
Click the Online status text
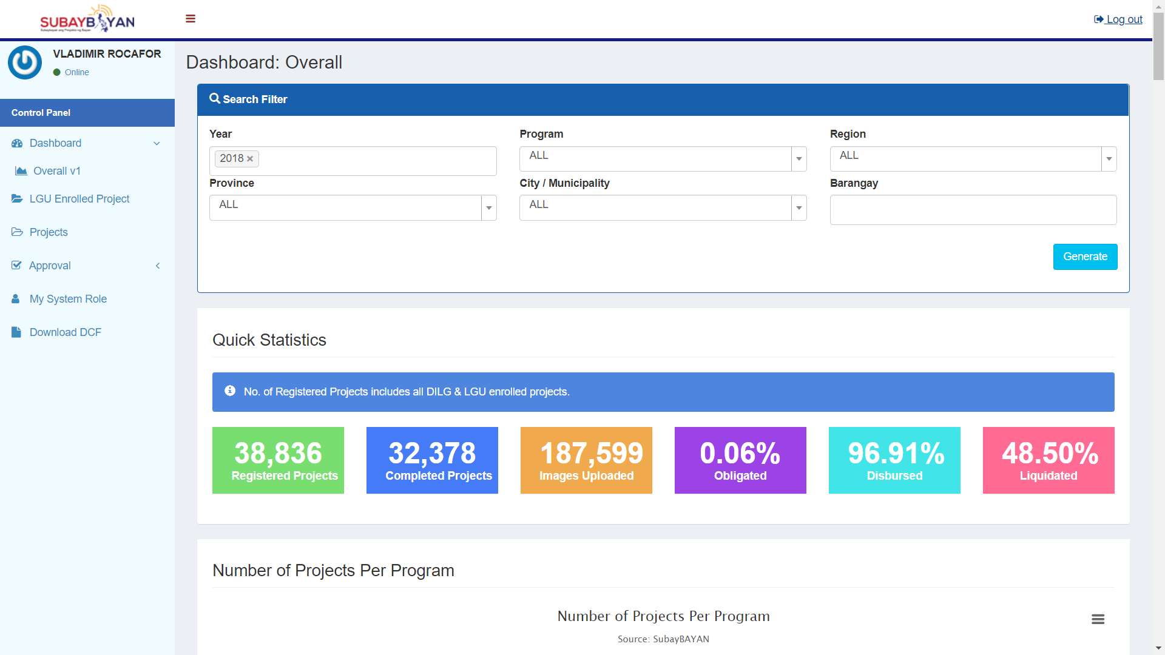point(77,72)
